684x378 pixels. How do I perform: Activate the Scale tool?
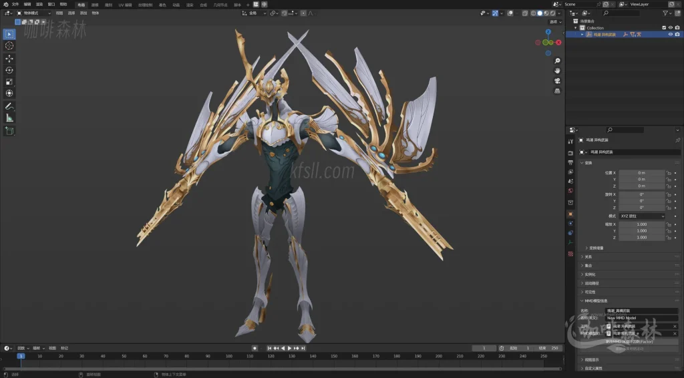tap(9, 81)
